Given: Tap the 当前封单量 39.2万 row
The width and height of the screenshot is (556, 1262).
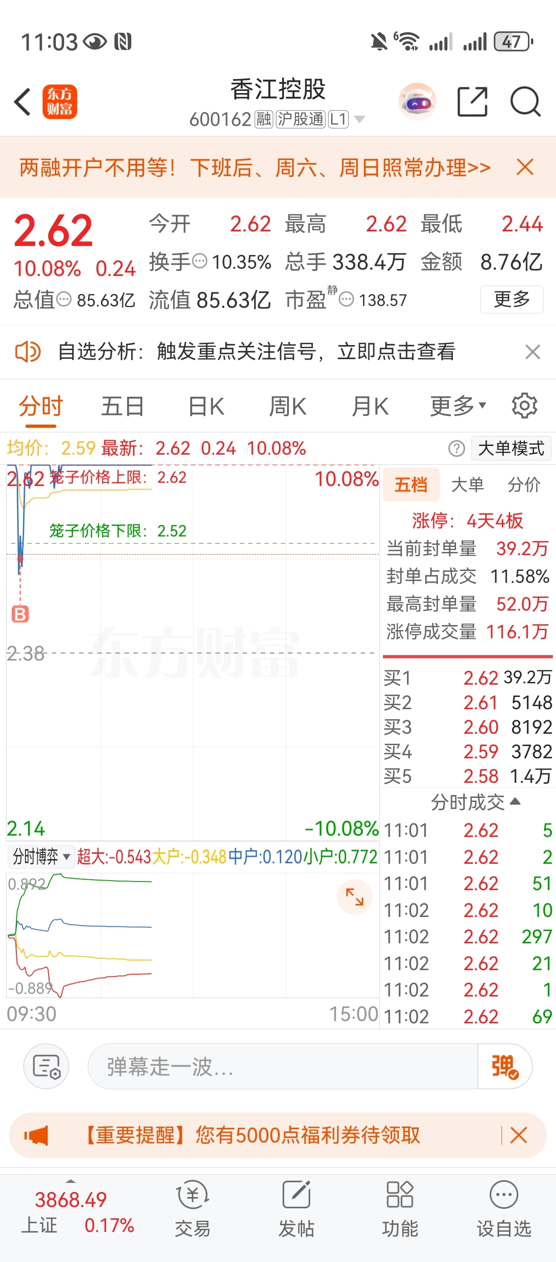Looking at the screenshot, I should click(467, 548).
